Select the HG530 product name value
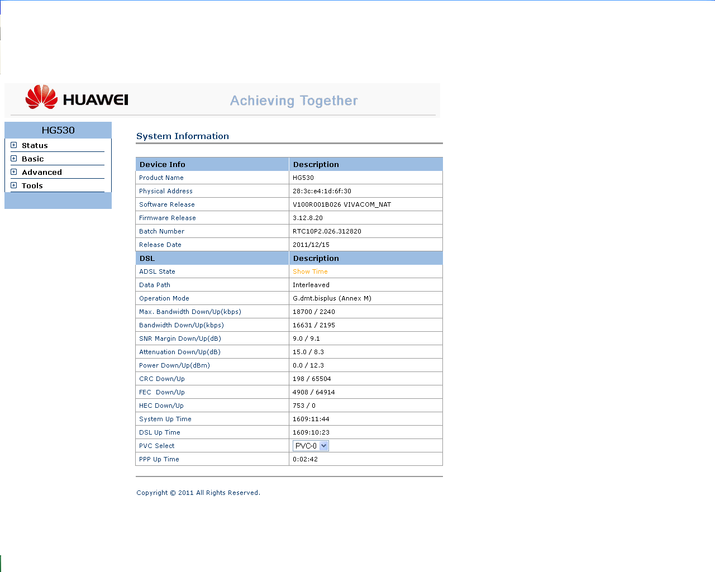The width and height of the screenshot is (715, 572). (303, 178)
